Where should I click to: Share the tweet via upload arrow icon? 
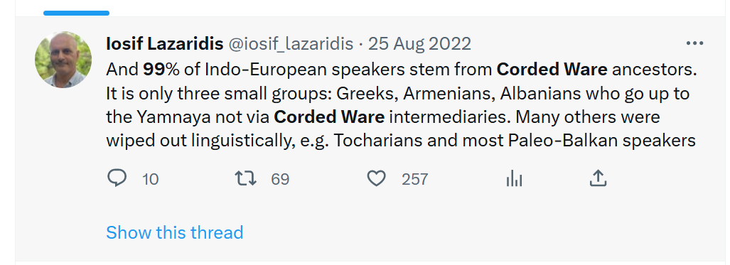598,178
